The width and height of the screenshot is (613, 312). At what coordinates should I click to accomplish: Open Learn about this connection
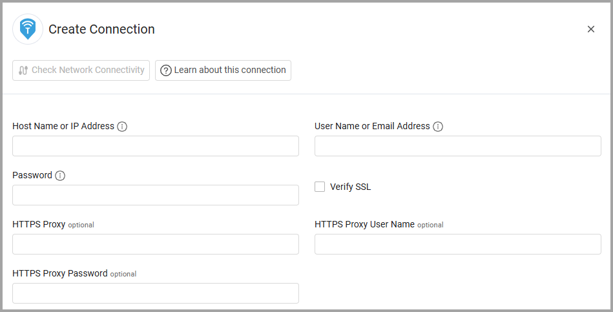223,70
